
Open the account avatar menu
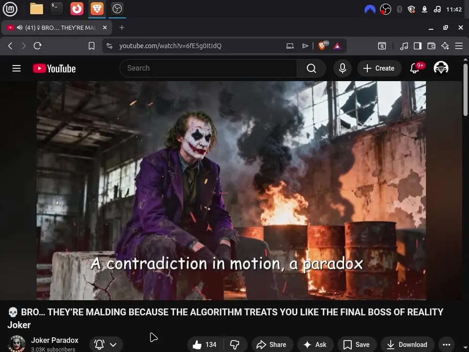tap(441, 68)
